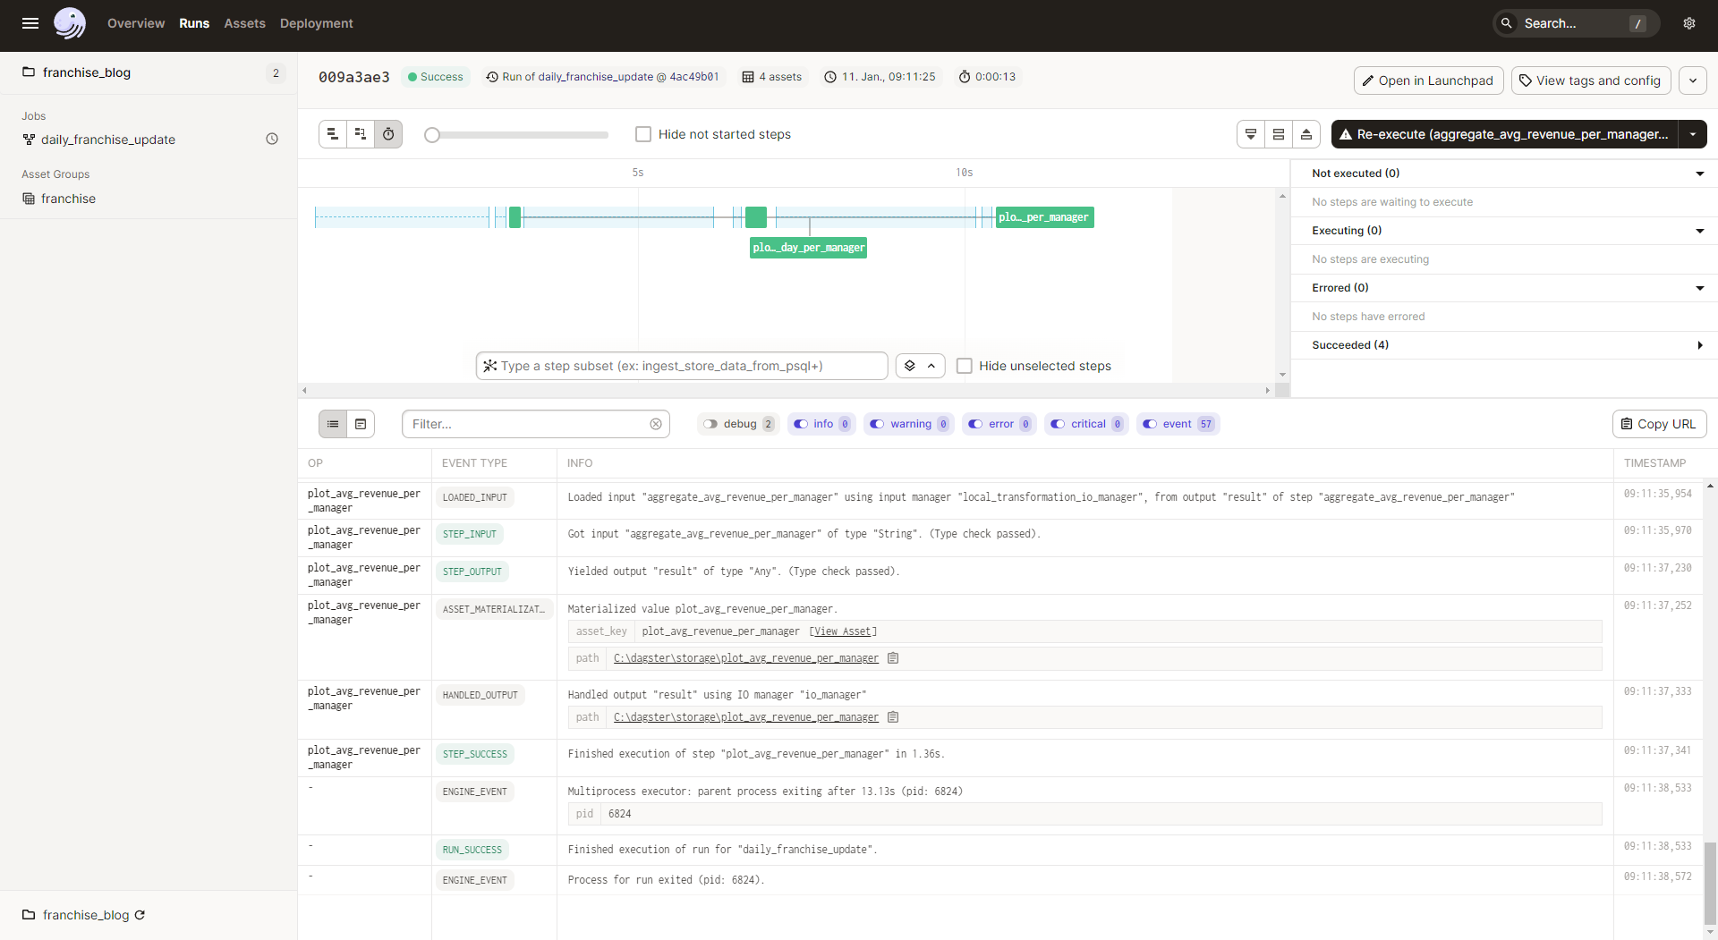
Task: Click the step selection layers icon
Action: pos(910,366)
